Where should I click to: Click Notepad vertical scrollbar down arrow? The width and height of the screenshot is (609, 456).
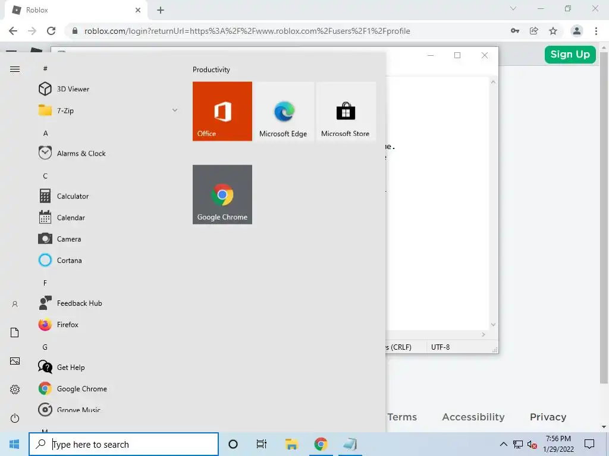point(493,325)
